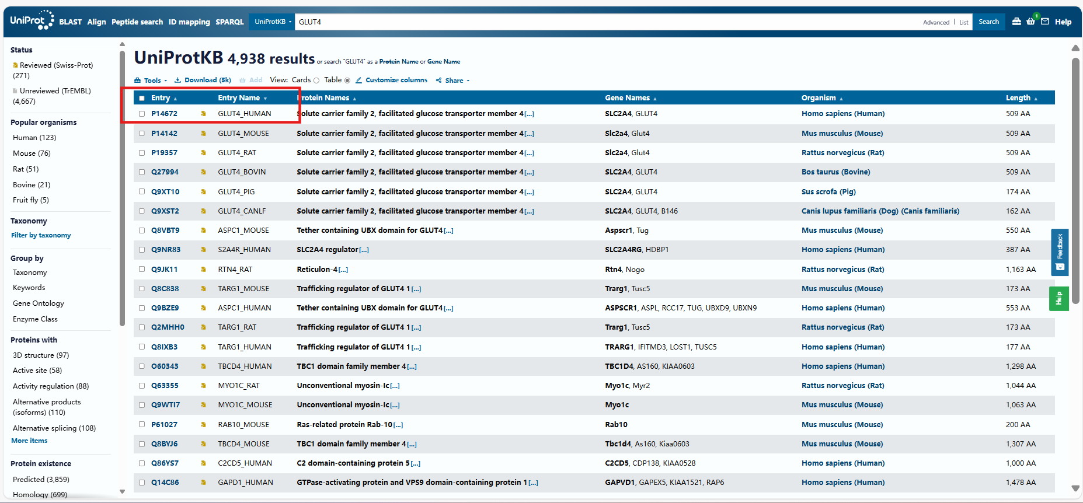Image resolution: width=1083 pixels, height=503 pixels.
Task: Open the basket icon in header
Action: (x=1030, y=22)
